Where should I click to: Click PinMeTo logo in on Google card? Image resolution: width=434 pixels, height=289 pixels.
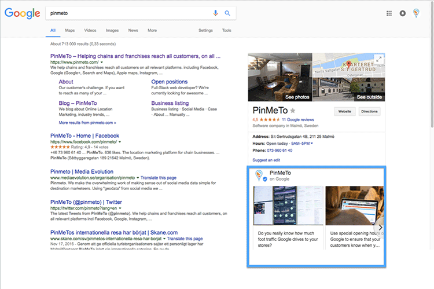pyautogui.click(x=259, y=175)
